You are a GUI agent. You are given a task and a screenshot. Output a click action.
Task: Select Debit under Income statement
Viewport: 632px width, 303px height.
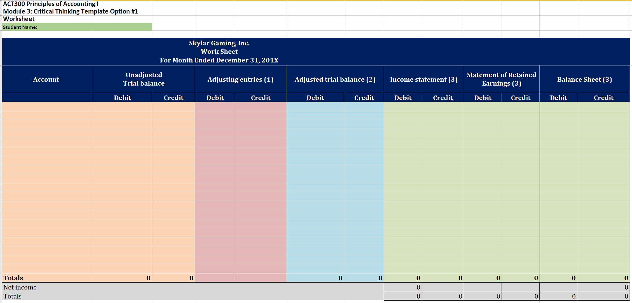[x=403, y=98]
